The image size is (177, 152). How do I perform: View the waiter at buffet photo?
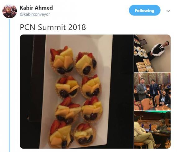tap(152, 53)
